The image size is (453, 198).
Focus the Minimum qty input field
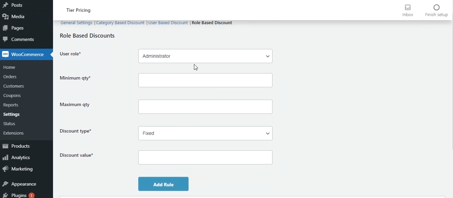[205, 80]
